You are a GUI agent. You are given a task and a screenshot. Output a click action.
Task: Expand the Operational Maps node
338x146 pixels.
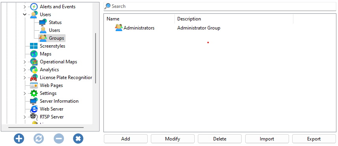pyautogui.click(x=24, y=62)
